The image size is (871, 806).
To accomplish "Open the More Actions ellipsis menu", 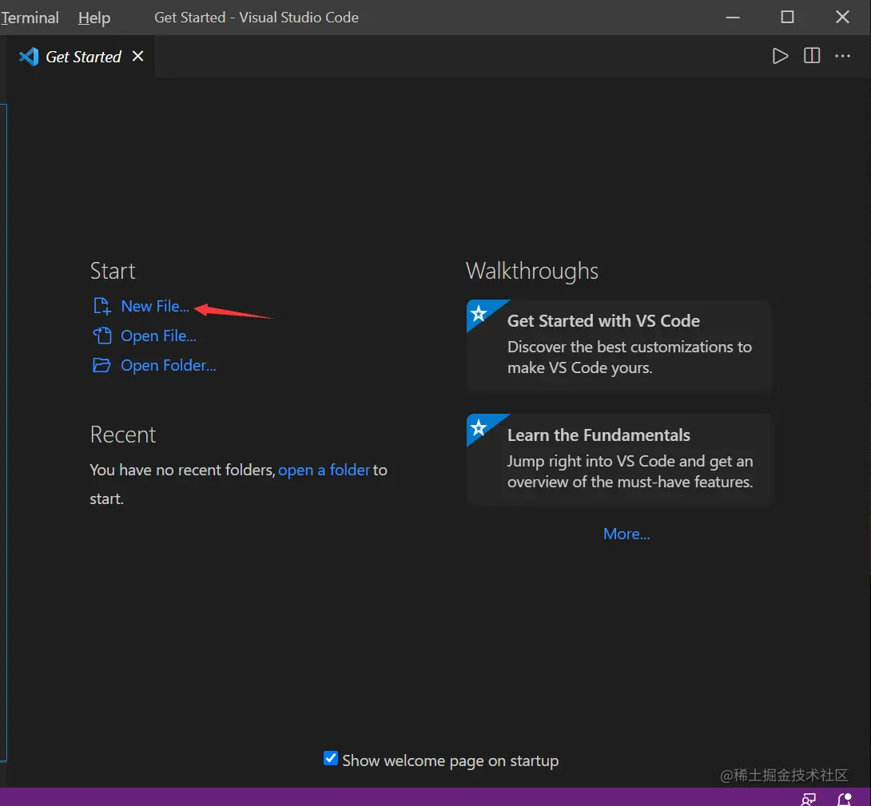I will click(843, 56).
